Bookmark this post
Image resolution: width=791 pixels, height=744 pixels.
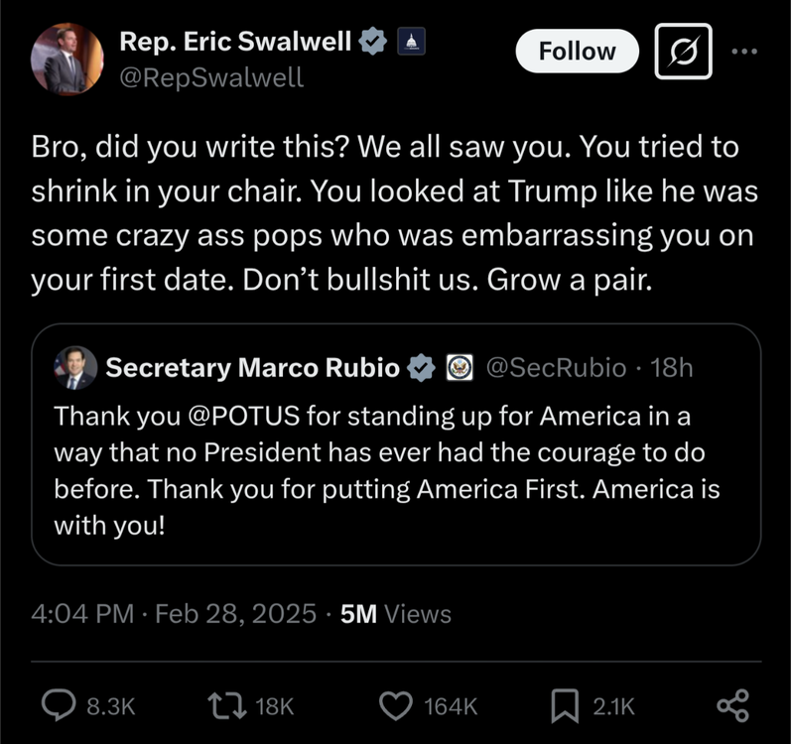(x=563, y=705)
